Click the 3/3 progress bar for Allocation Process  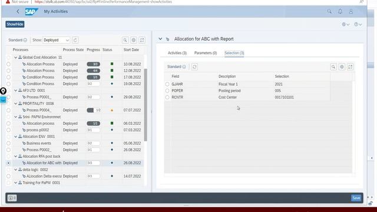point(93,64)
